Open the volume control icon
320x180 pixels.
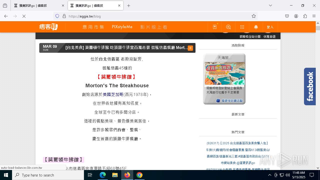point(288,175)
